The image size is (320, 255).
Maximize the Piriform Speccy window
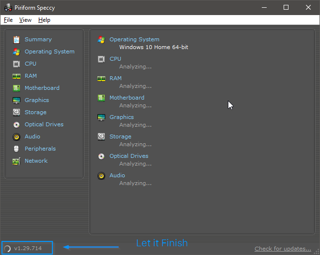286,8
